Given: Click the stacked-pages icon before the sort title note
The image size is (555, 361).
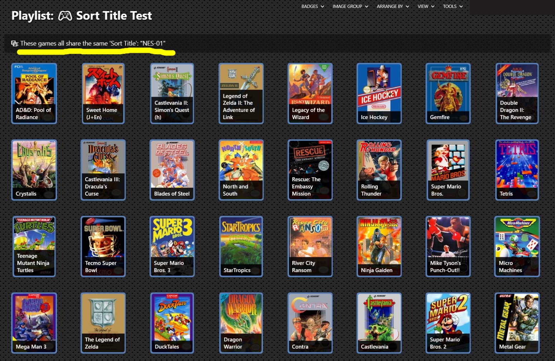Looking at the screenshot, I should pos(15,43).
